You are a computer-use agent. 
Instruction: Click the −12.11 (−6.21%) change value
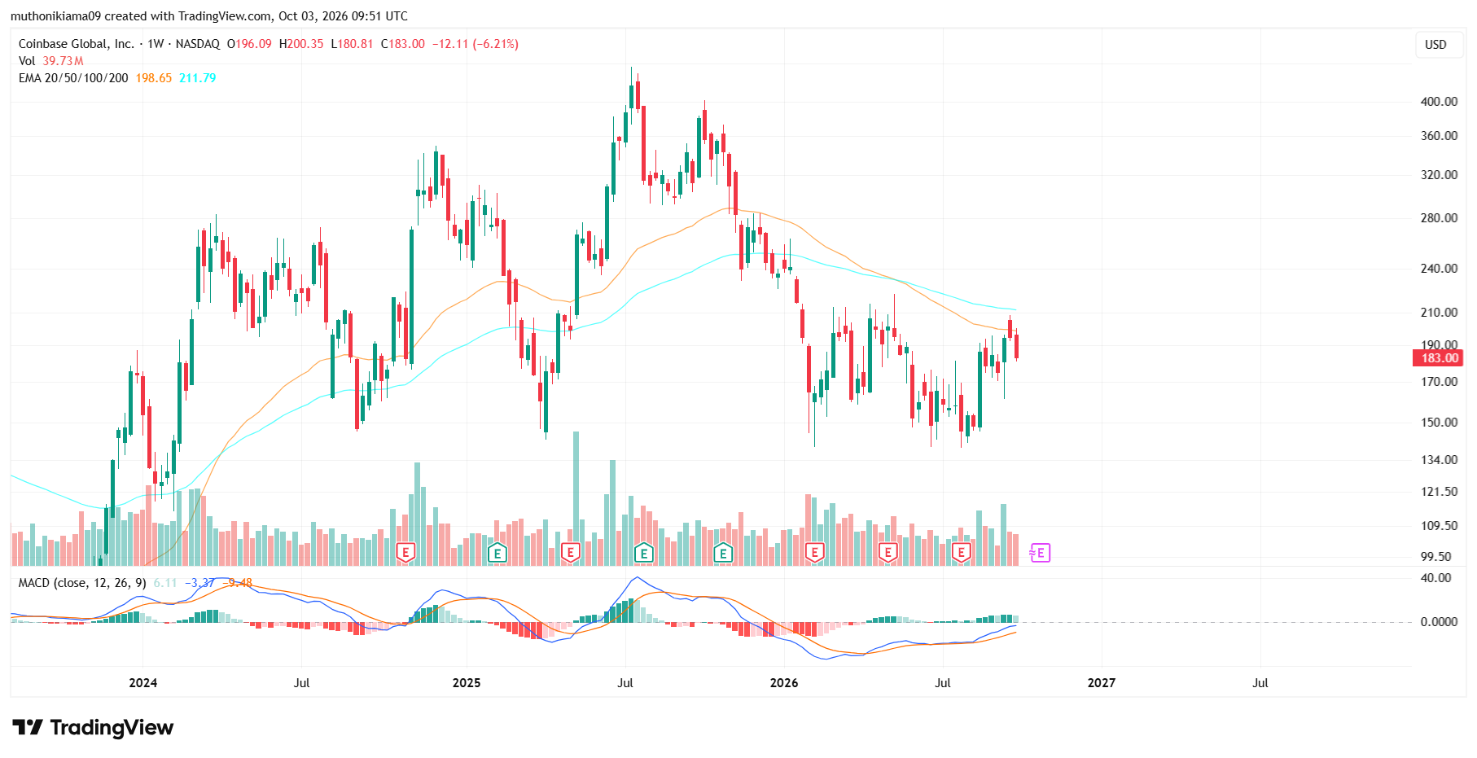pos(476,44)
